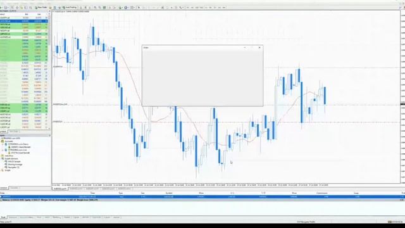Viewport: 405px width, 228px height.
Task: Select MACD Sample expert advisor
Action: click(14, 161)
